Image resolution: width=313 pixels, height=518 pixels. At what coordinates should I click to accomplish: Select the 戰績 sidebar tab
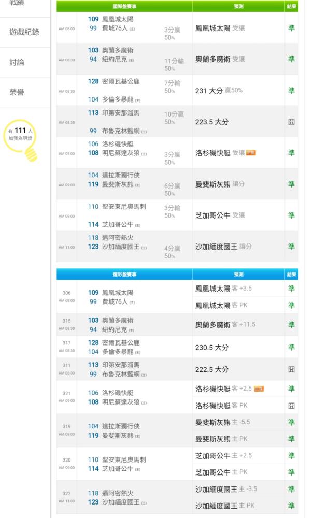coord(17,3)
